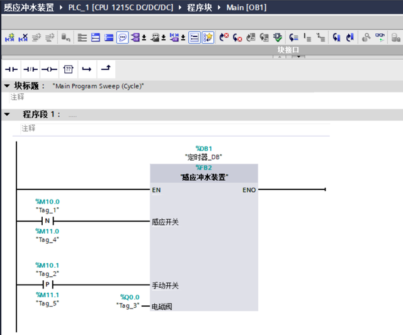Screen dimensions: 403x335
Task: Click go to next error icon
Action: [x=237, y=38]
